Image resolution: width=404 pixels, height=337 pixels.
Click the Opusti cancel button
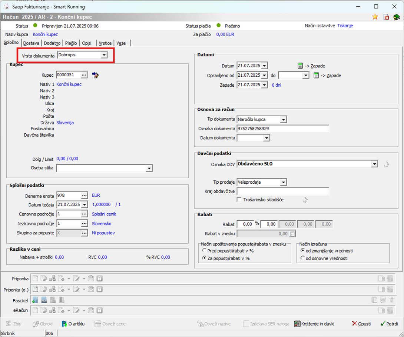coord(361,324)
